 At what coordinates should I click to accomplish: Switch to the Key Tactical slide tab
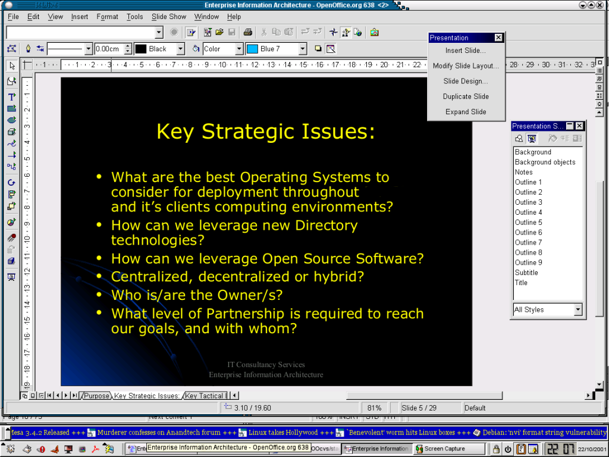click(x=204, y=396)
